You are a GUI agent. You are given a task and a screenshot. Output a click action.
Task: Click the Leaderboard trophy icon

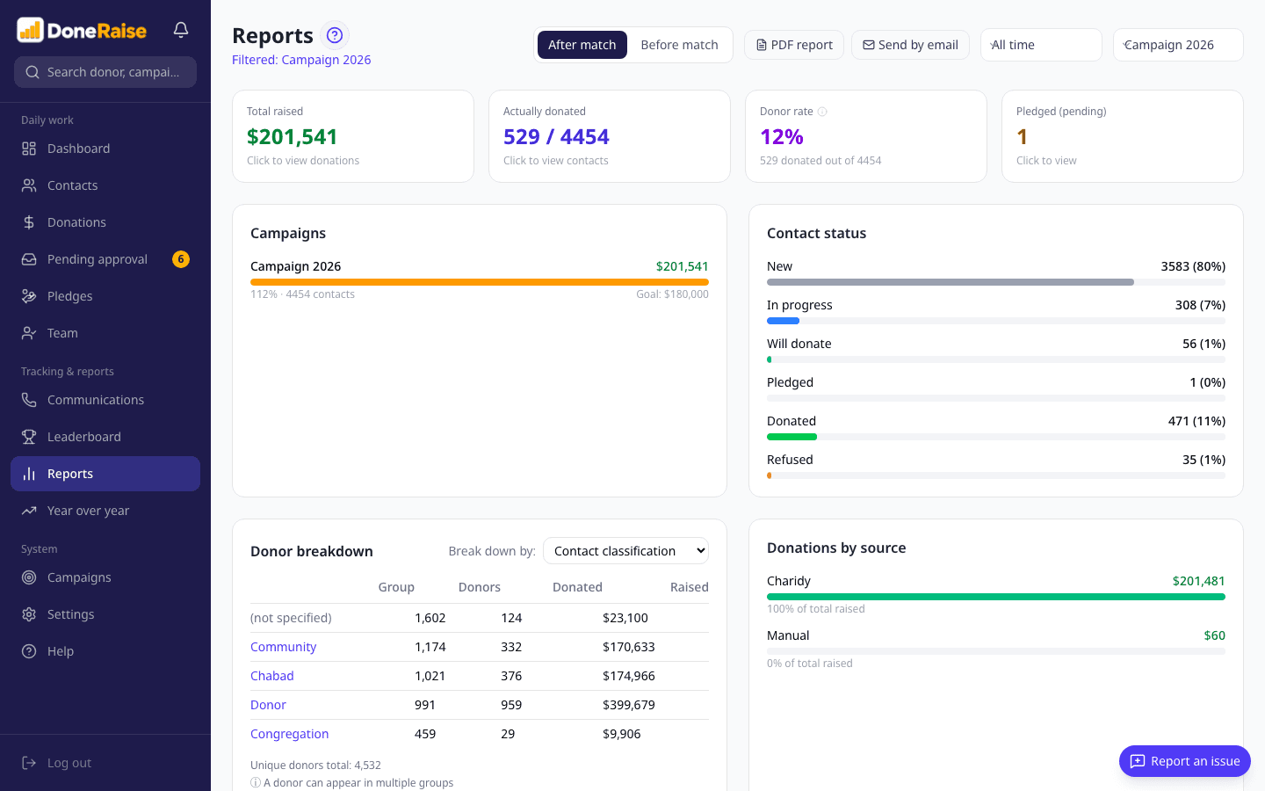tap(29, 437)
